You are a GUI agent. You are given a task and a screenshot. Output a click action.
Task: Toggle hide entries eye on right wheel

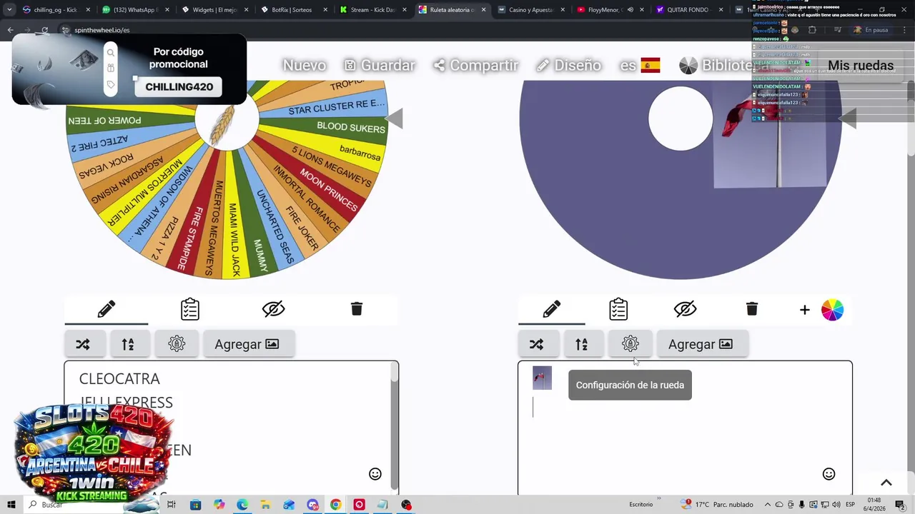pos(685,309)
